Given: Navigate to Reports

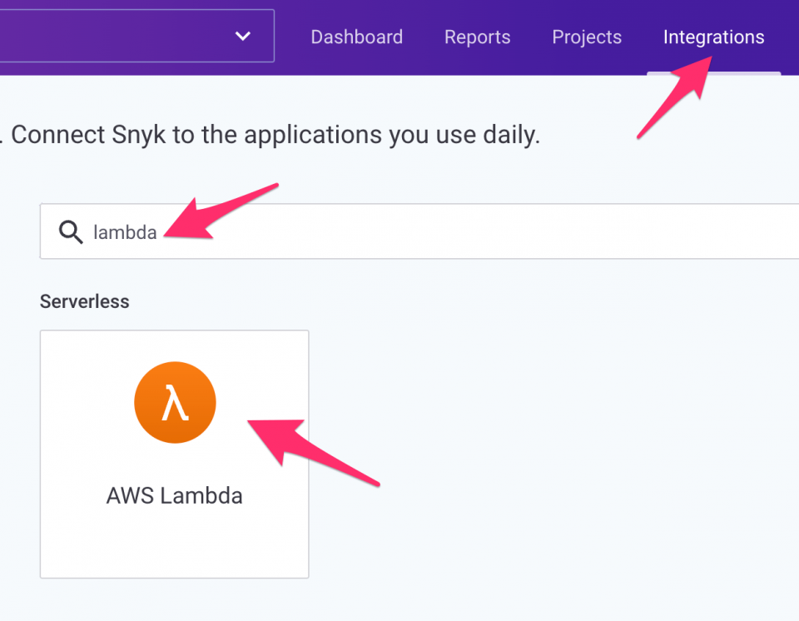Looking at the screenshot, I should [477, 37].
